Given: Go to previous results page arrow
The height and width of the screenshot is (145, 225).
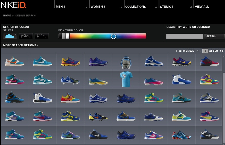Looking at the screenshot, I should (200, 51).
